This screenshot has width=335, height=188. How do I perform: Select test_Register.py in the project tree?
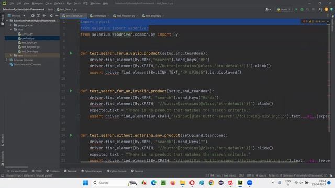29,47
